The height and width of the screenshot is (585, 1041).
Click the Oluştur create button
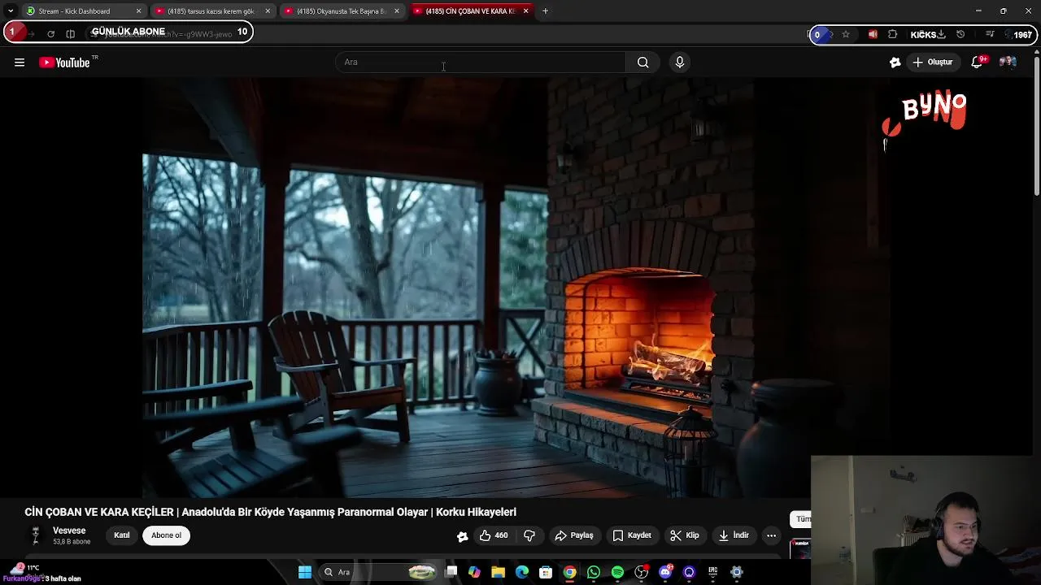pyautogui.click(x=933, y=63)
